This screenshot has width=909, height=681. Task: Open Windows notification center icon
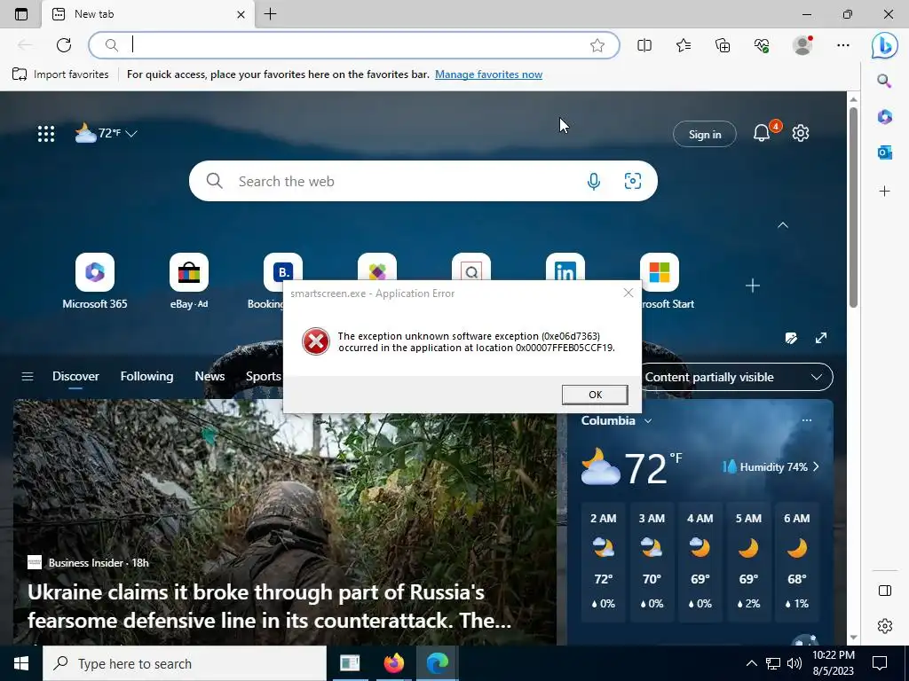880,663
